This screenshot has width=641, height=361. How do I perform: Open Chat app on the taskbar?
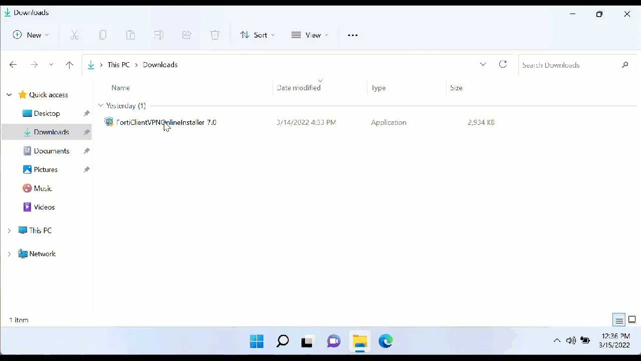[x=334, y=341]
